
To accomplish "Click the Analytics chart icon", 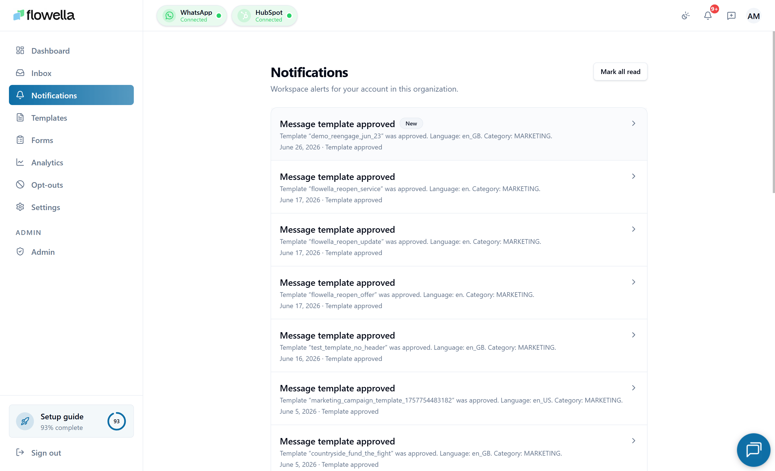I will click(20, 162).
